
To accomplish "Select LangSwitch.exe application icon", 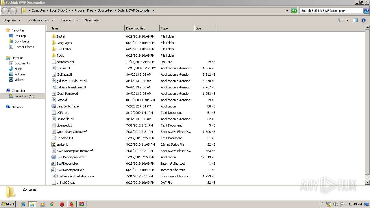I will tap(53, 106).
